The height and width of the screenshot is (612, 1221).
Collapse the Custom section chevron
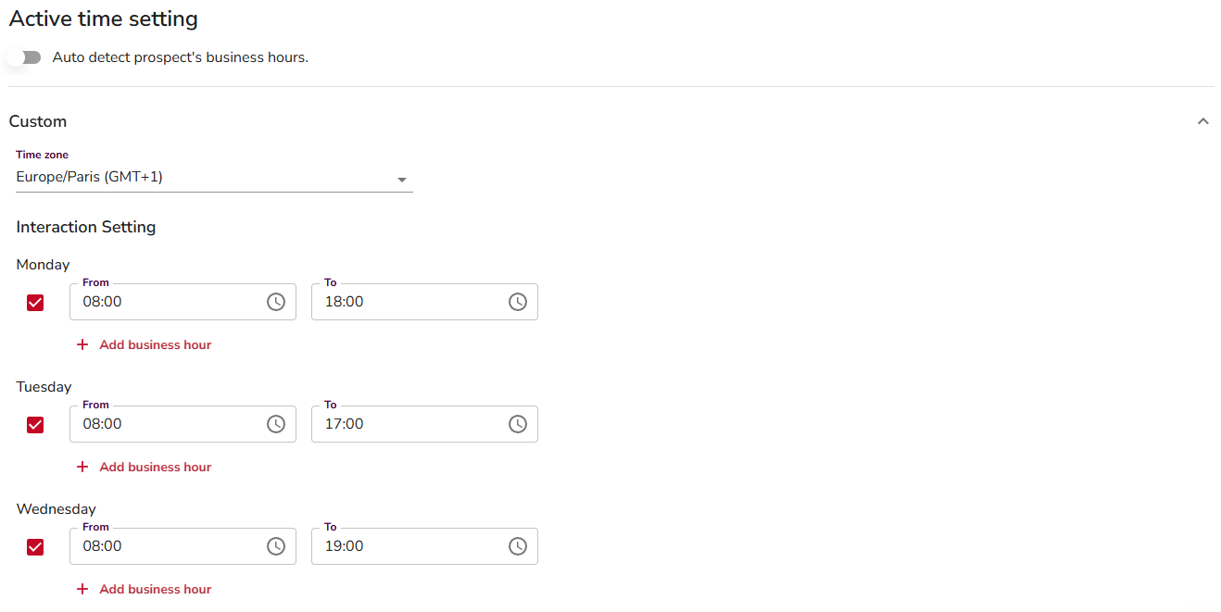(x=1202, y=121)
